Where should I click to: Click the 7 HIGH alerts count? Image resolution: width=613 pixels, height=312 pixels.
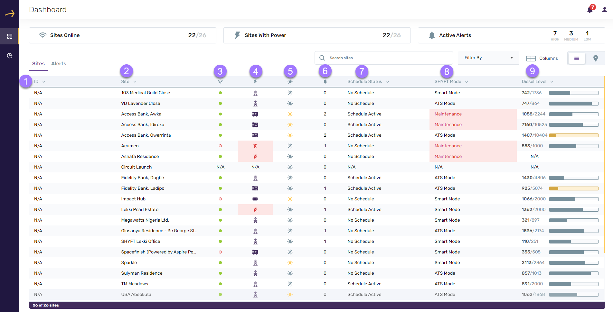(x=555, y=35)
